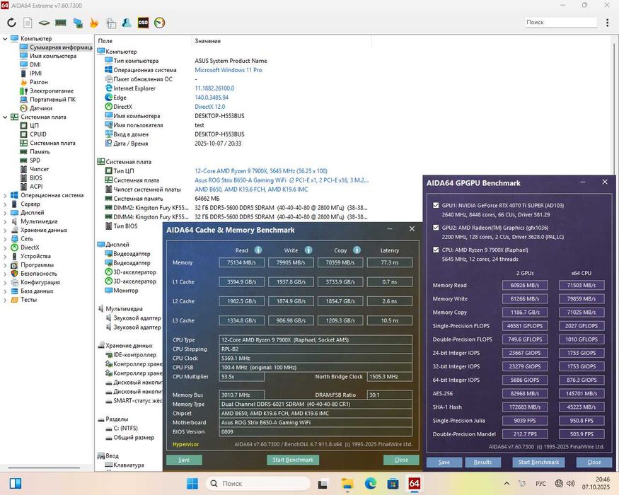This screenshot has height=495, width=619.
Task: Collapse the Системная плата tree node
Action: point(6,117)
